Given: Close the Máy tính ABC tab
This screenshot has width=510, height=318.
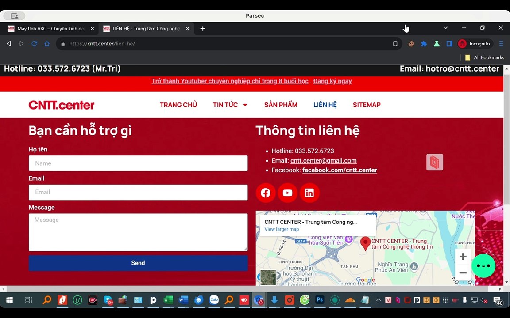Looking at the screenshot, I should tap(93, 29).
